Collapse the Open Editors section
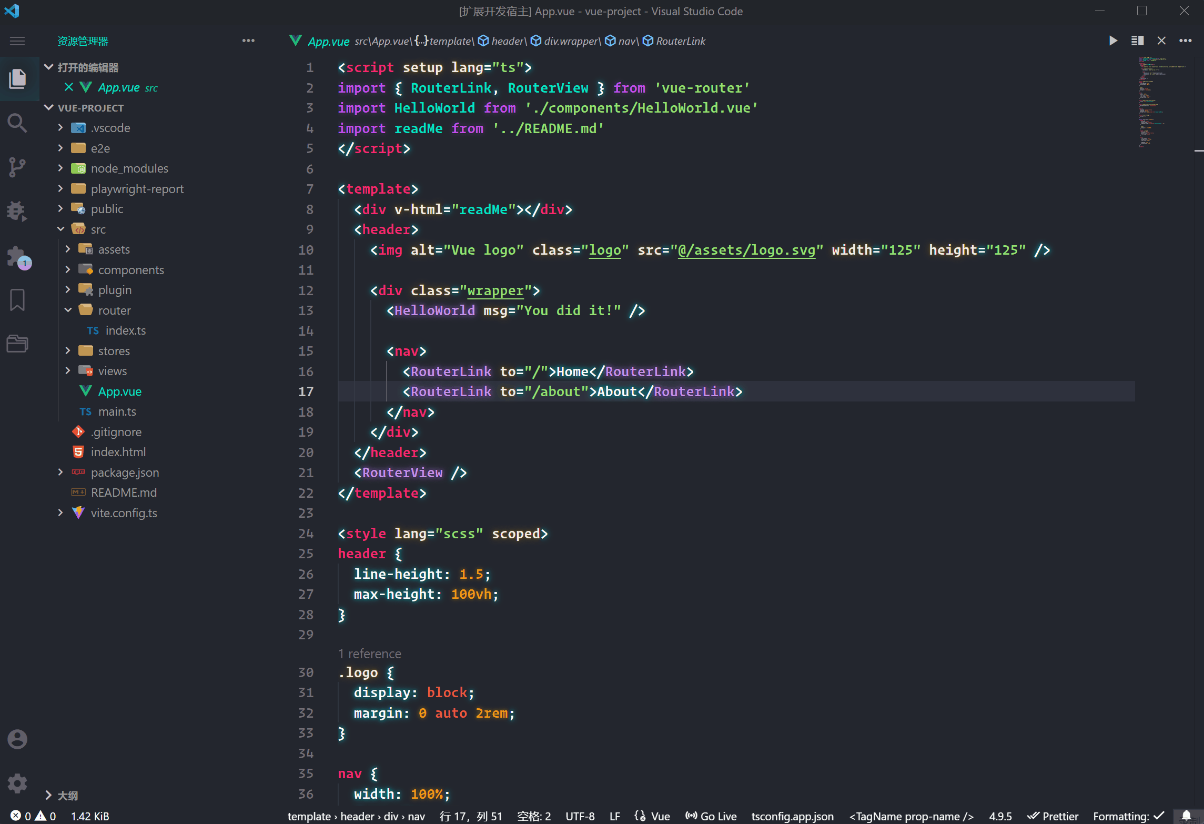 coord(49,67)
